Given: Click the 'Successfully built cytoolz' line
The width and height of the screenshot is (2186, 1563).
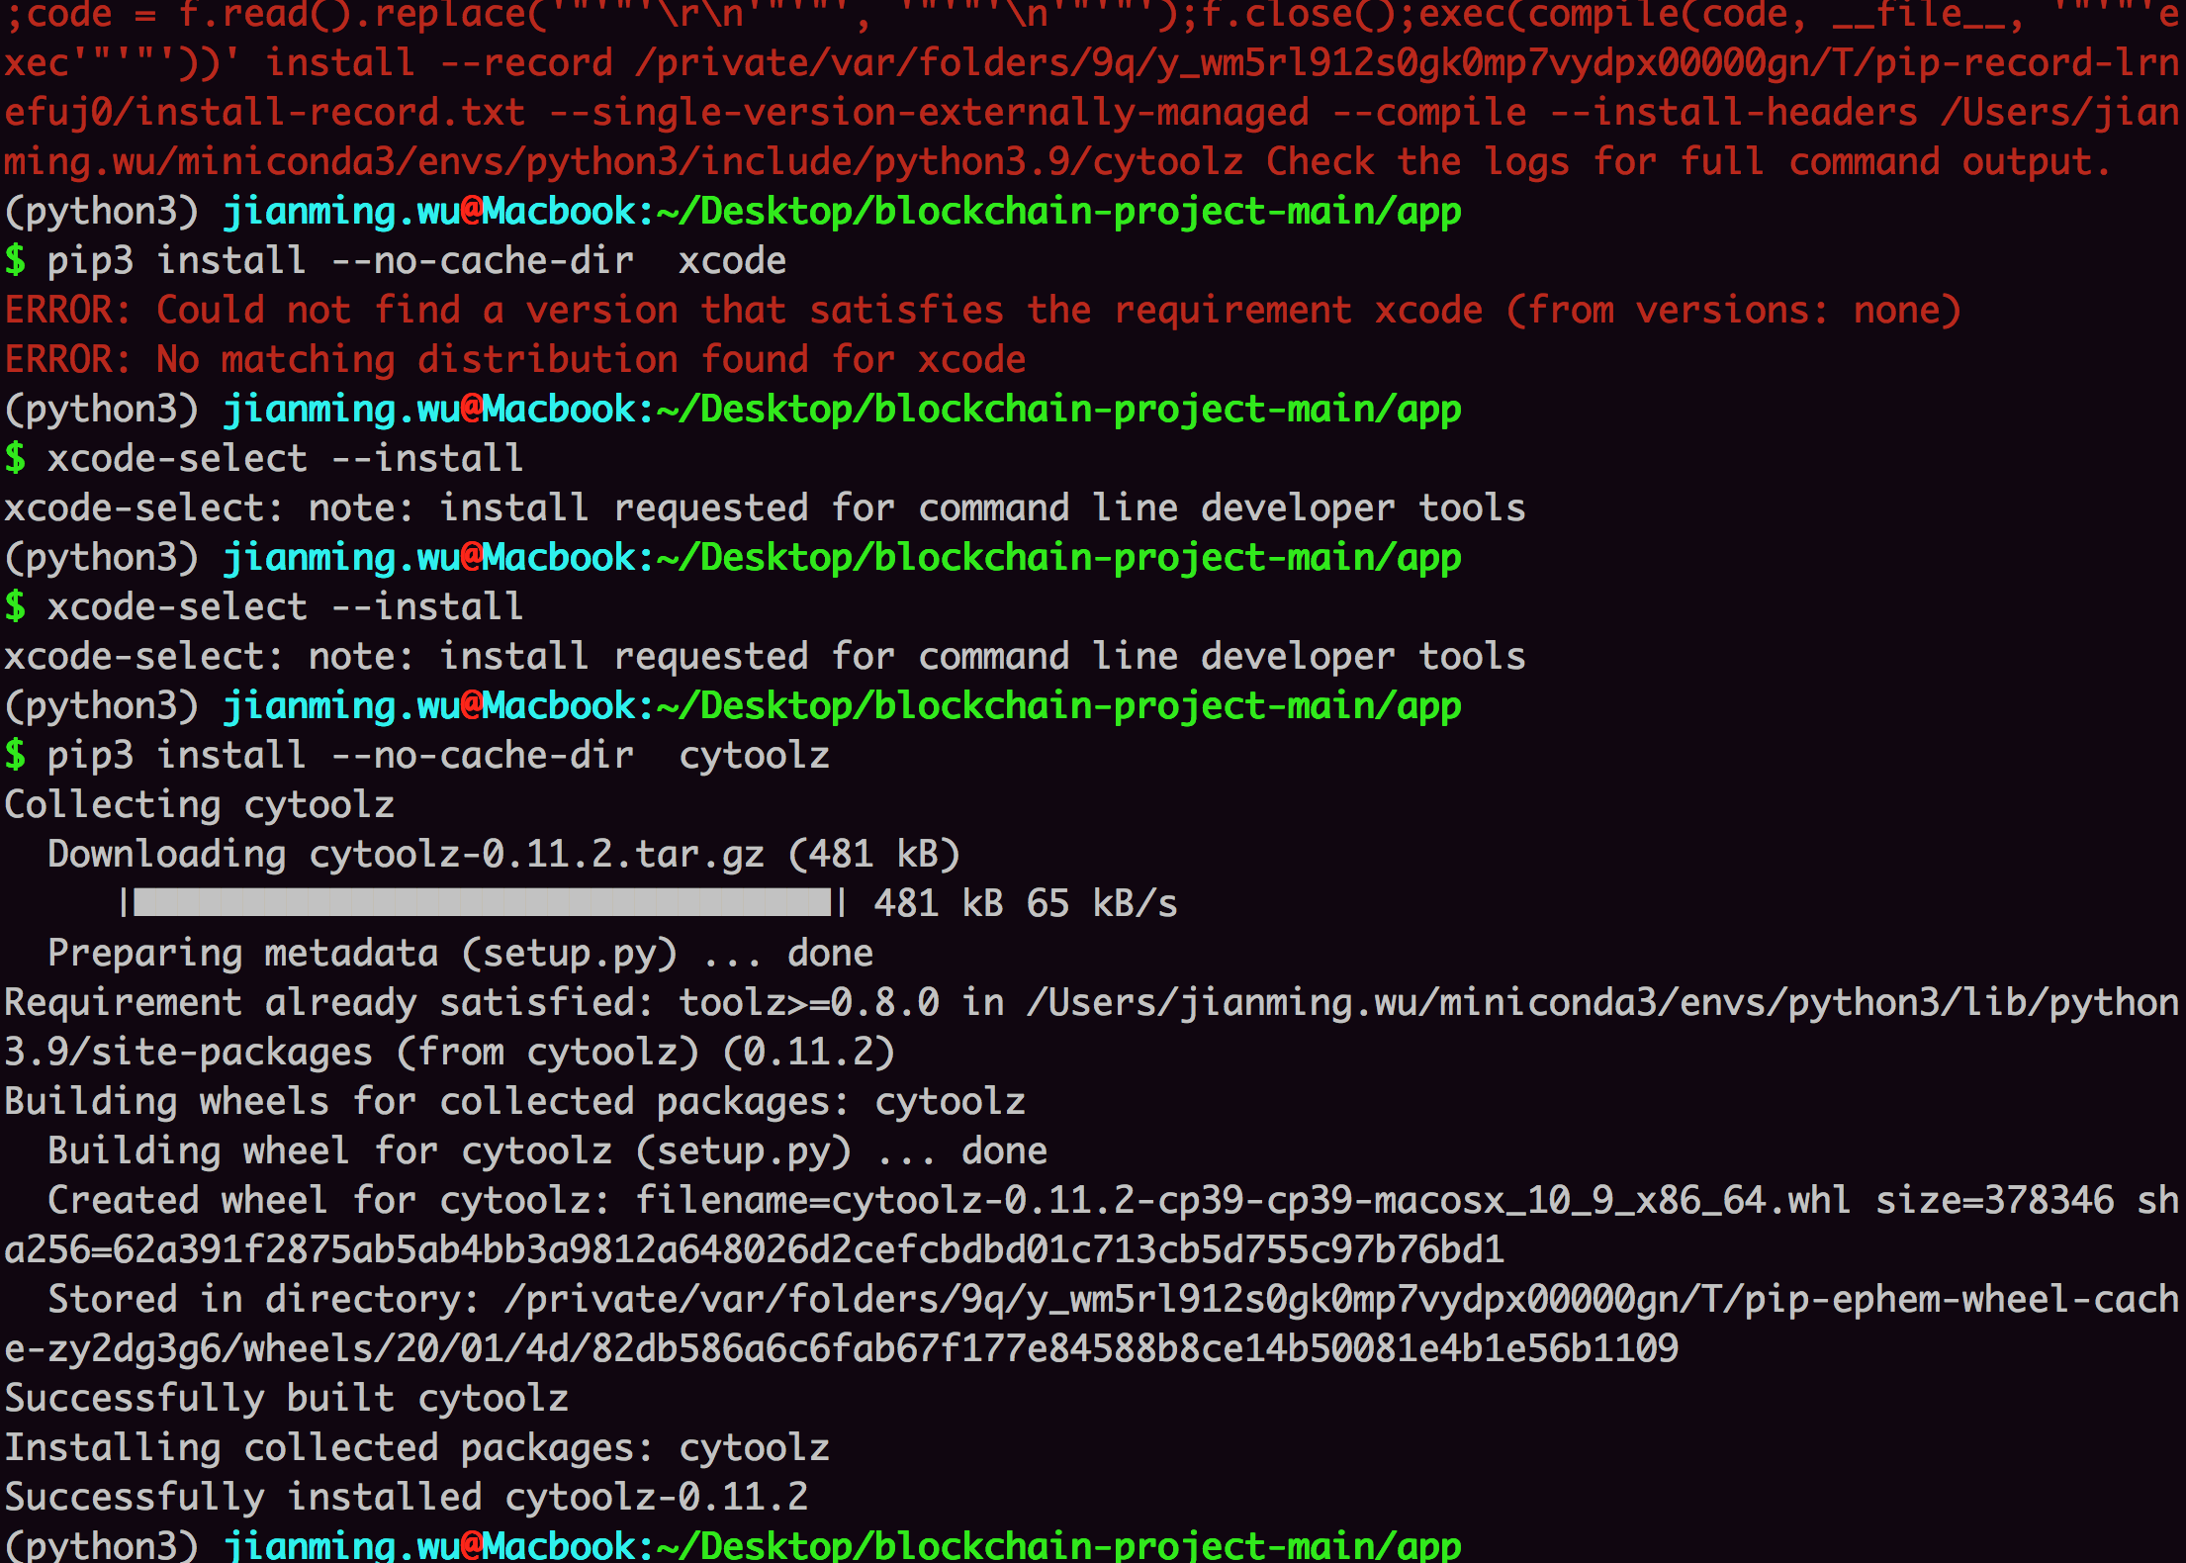Looking at the screenshot, I should [287, 1399].
